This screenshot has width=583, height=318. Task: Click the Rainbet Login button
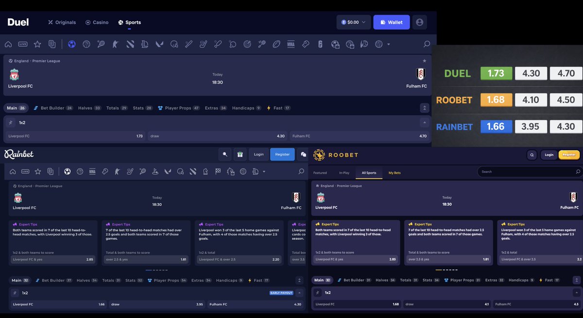tap(259, 154)
